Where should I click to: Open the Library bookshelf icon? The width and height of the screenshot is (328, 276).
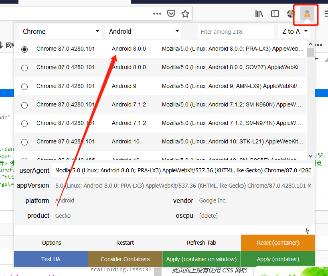click(259, 14)
